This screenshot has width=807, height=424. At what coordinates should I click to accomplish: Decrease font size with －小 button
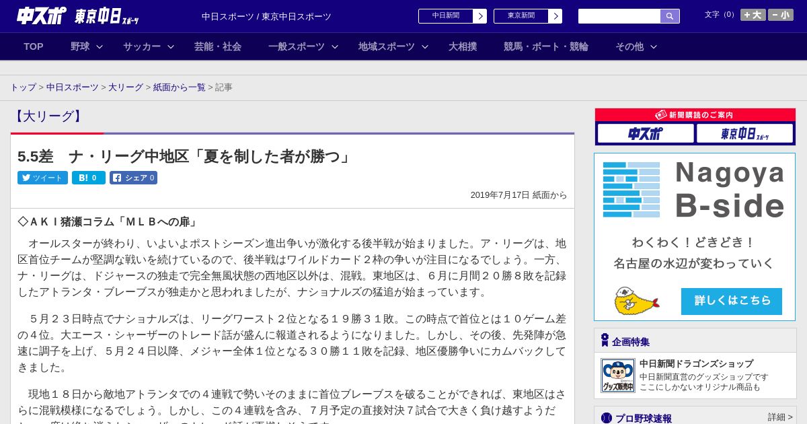(781, 15)
